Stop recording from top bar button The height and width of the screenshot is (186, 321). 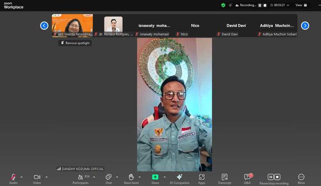pos(265,5)
